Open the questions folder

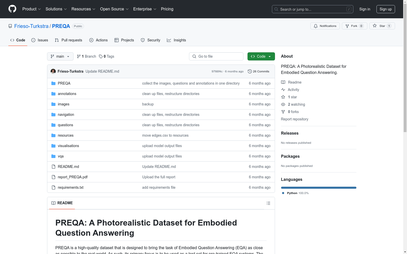point(65,125)
